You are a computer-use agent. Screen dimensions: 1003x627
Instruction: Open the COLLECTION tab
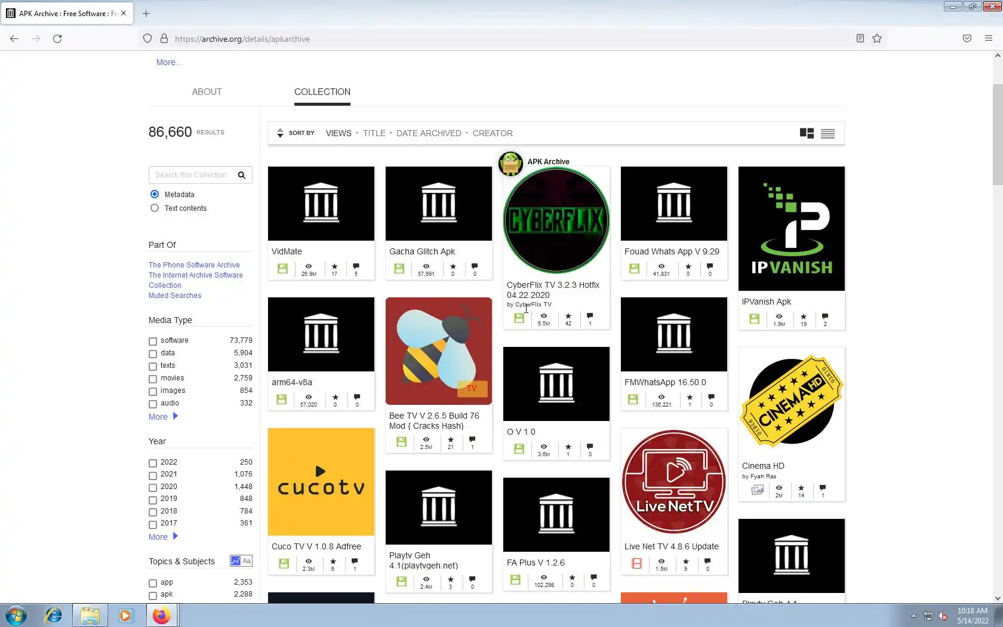322,92
